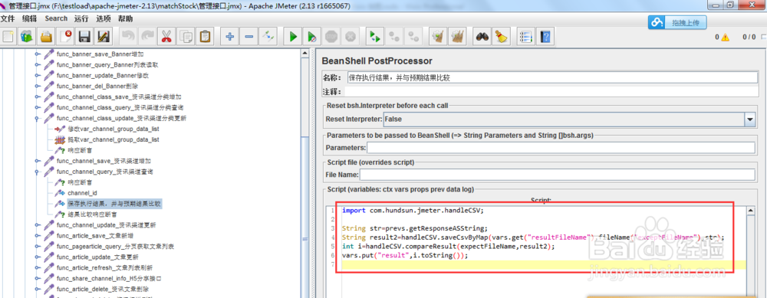This screenshot has height=298, width=767.
Task: Start the test with green play icon
Action: 293,37
